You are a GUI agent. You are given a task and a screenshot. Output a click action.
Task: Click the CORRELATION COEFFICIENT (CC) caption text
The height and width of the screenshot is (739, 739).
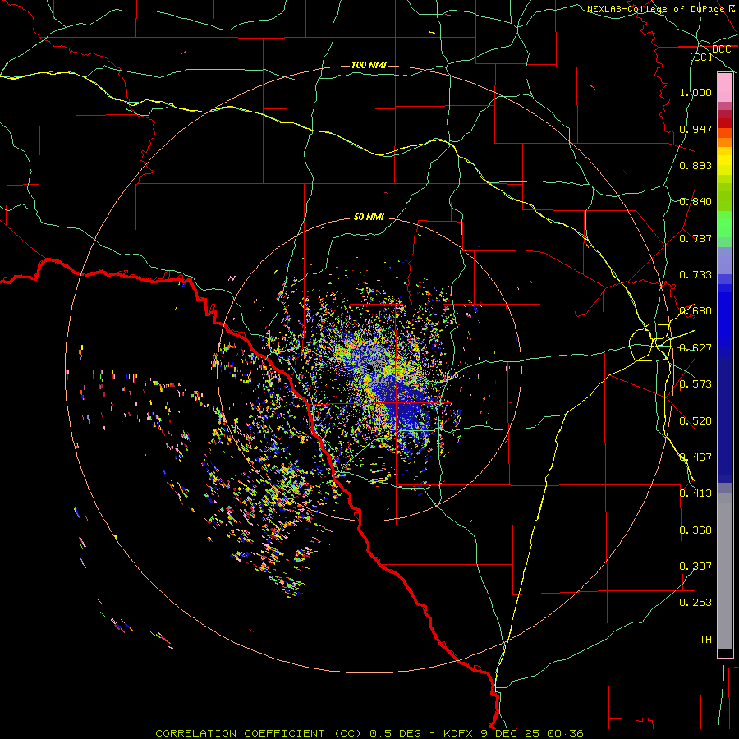259,733
